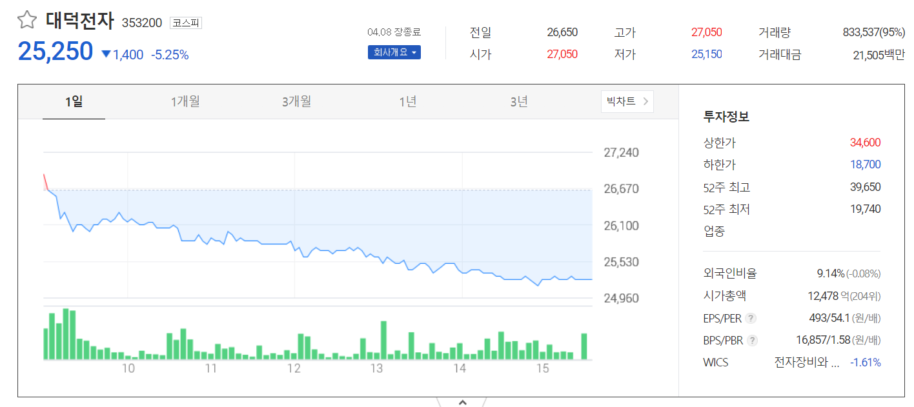The image size is (914, 407).
Task: Click the BPS/PBR help question icon
Action: (x=753, y=341)
